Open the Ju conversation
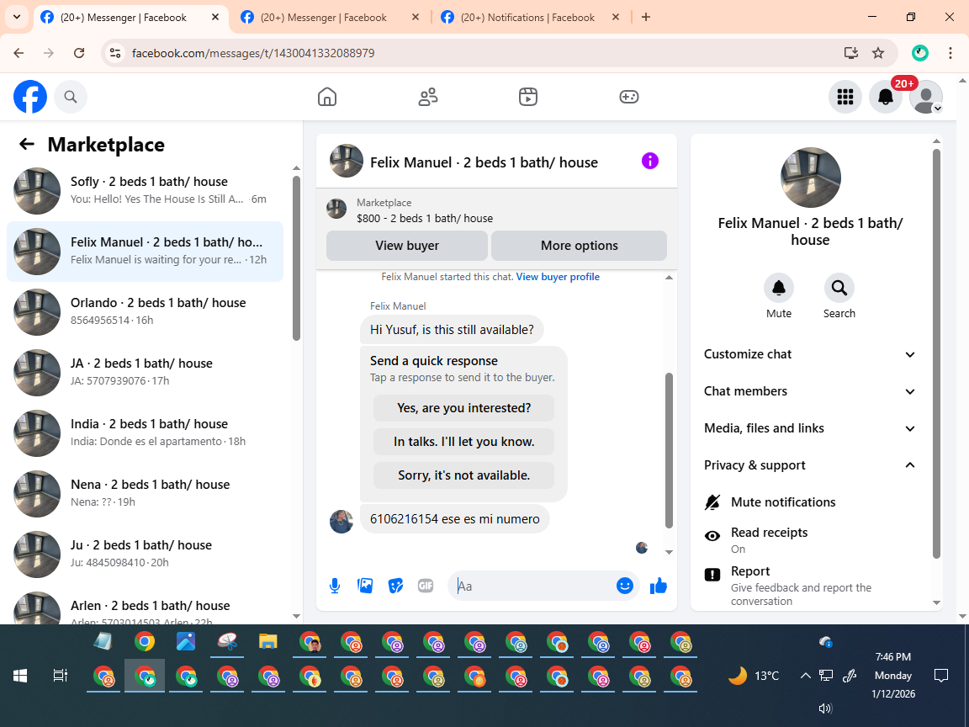The width and height of the screenshot is (969, 727). [x=146, y=554]
